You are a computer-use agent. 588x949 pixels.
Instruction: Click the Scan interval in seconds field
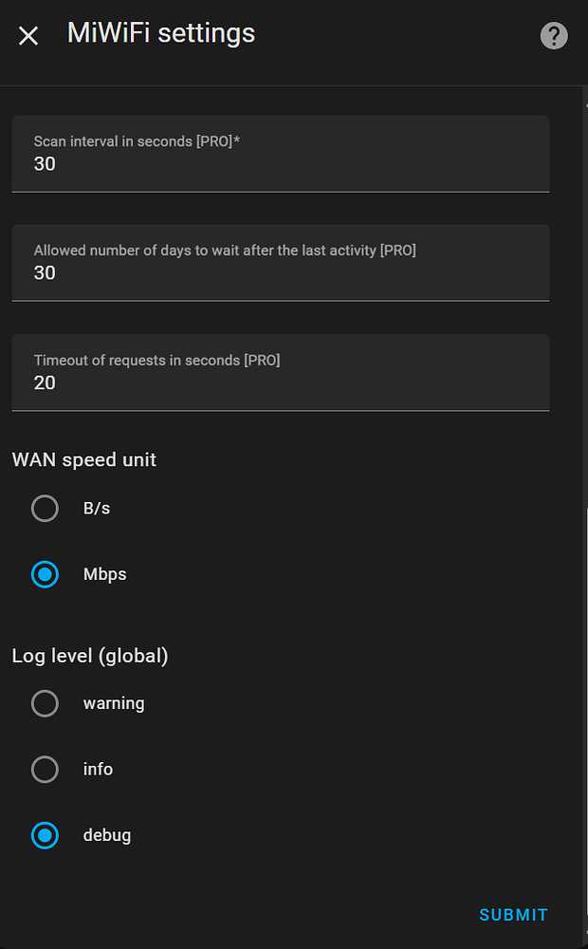click(x=280, y=154)
